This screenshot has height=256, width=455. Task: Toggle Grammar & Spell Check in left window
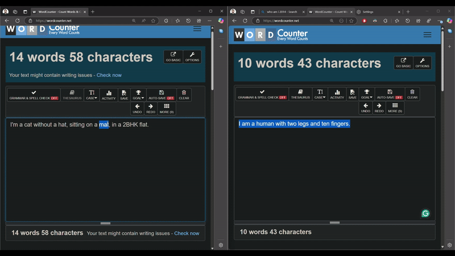(34, 94)
